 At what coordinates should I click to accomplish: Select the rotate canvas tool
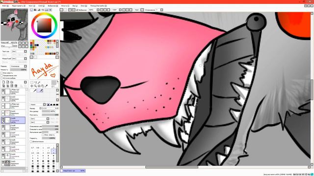click(x=39, y=86)
